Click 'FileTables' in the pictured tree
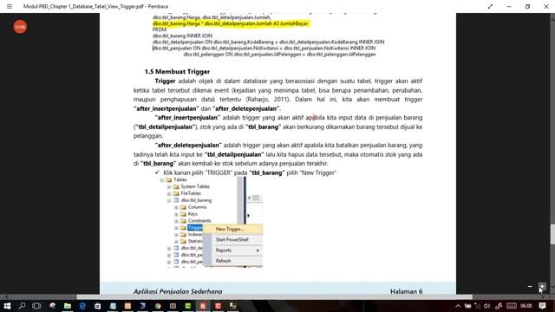555x312 pixels. pyautogui.click(x=191, y=193)
